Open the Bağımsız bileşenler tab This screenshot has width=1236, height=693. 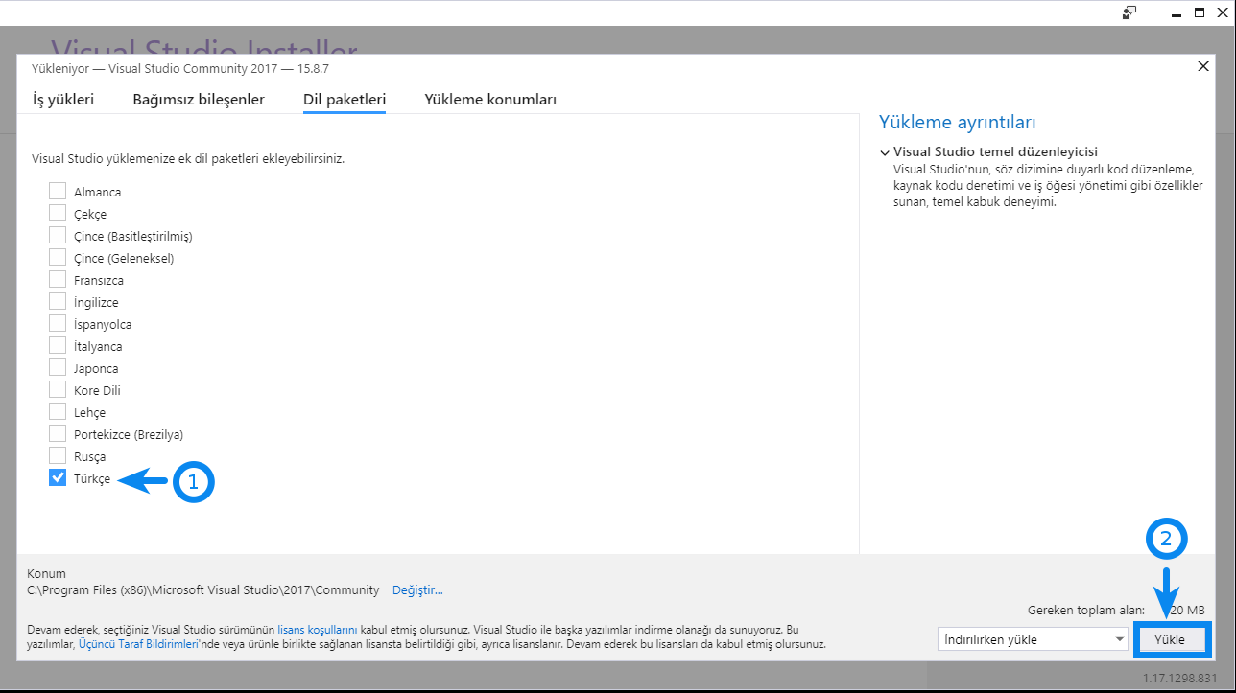point(199,100)
